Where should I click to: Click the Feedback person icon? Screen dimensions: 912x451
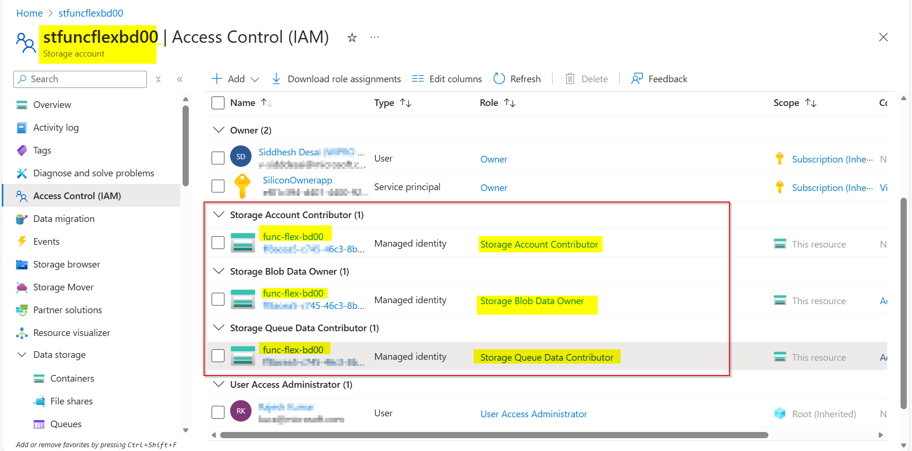(x=637, y=79)
